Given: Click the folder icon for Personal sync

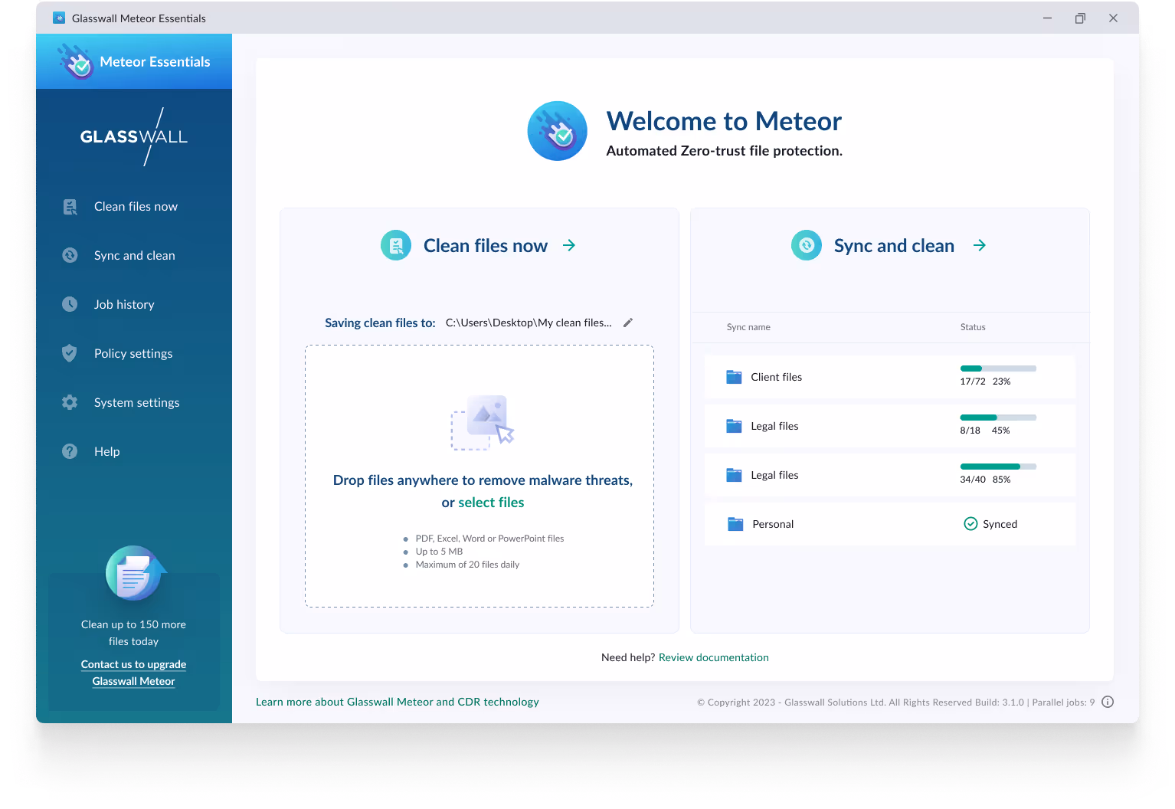Looking at the screenshot, I should point(735,524).
